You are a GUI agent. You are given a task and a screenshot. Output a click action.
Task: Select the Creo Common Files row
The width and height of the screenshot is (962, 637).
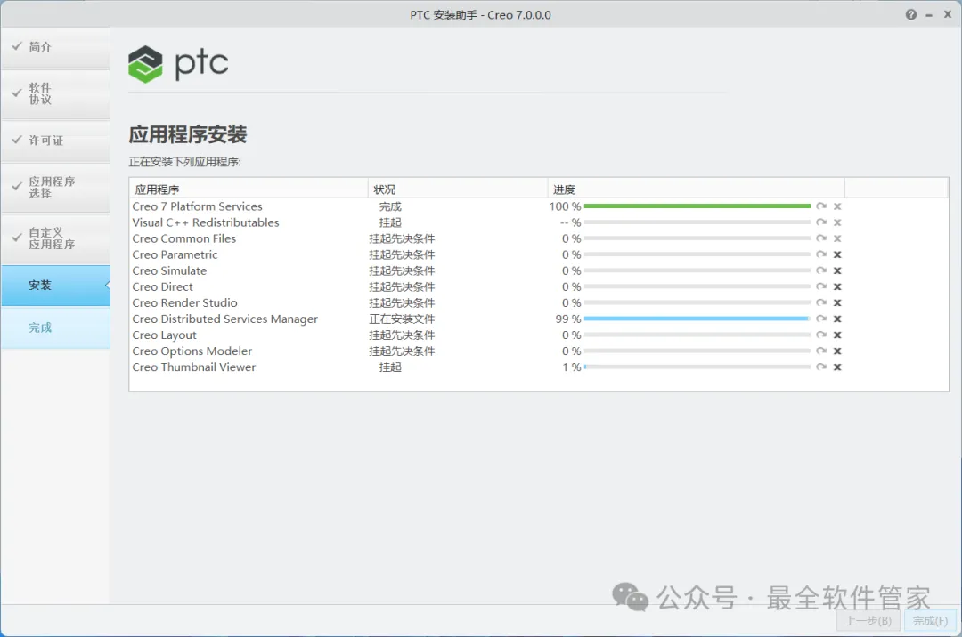coord(539,238)
